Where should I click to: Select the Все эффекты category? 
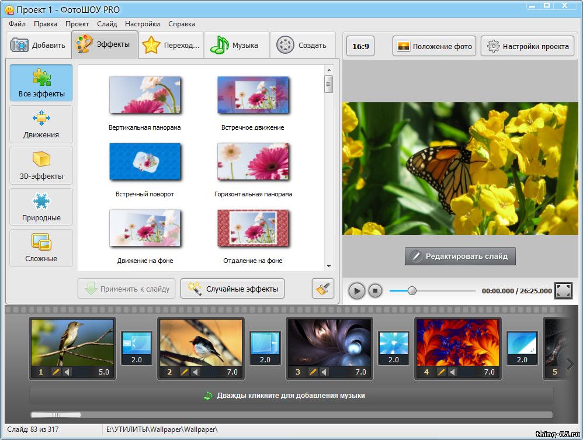41,83
